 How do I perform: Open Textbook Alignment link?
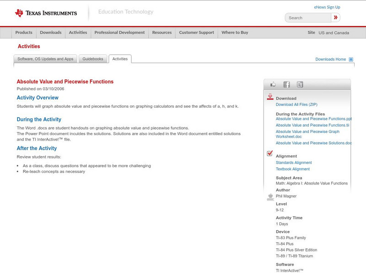[x=293, y=169]
